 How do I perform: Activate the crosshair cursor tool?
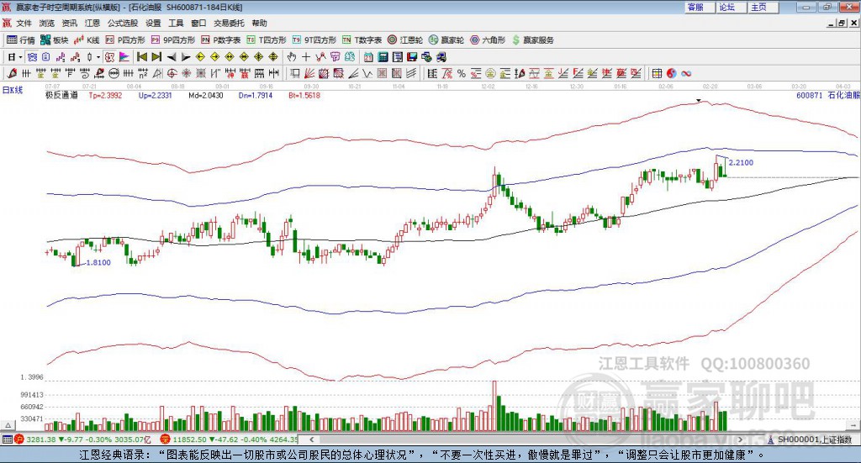coord(306,57)
